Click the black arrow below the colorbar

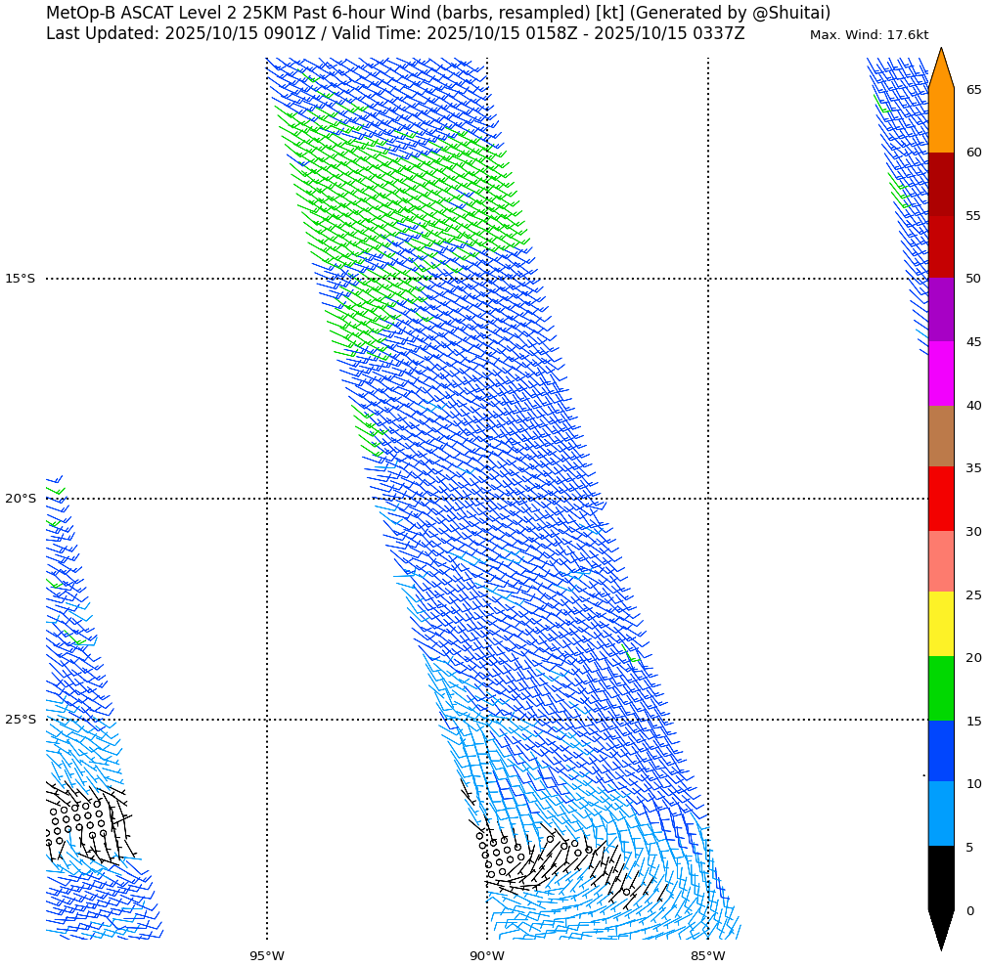(x=940, y=927)
